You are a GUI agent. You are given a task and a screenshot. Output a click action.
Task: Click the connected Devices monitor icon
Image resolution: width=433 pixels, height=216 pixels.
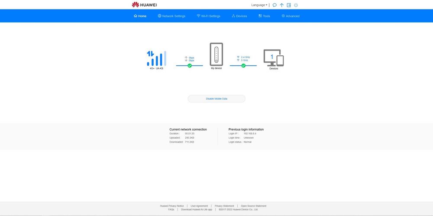pos(274,58)
